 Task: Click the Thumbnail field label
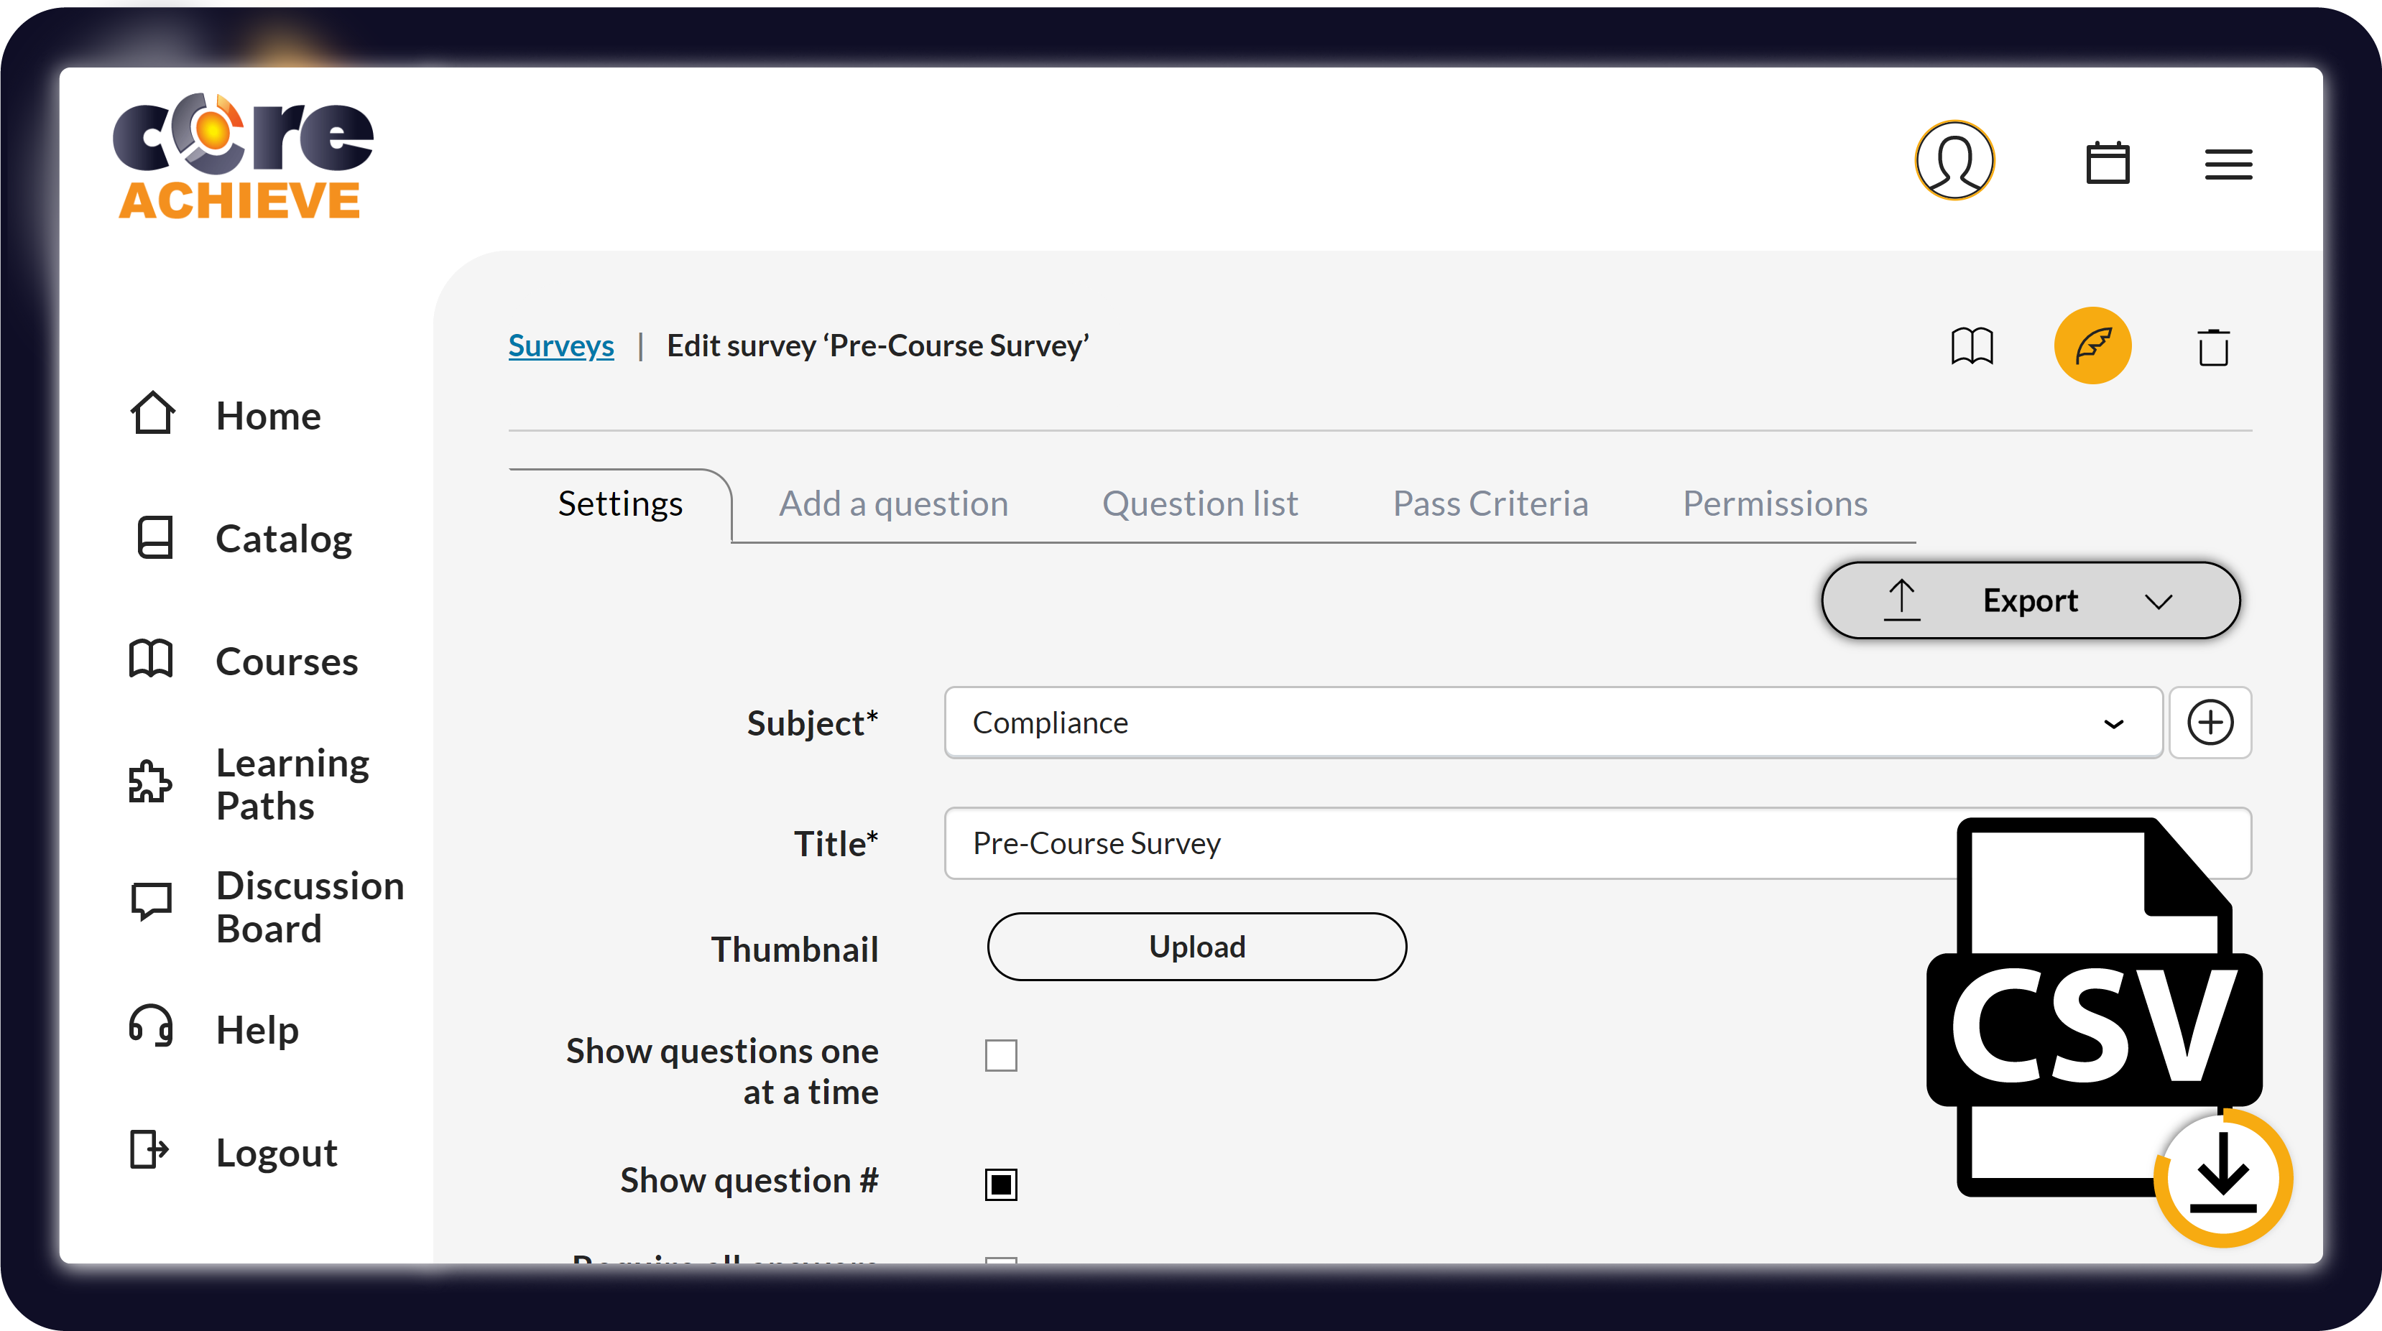point(794,950)
